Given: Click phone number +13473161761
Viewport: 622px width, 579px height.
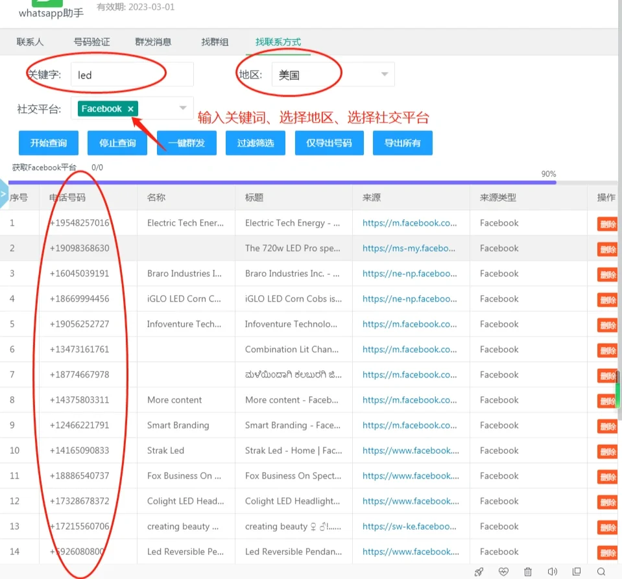Looking at the screenshot, I should 79,349.
